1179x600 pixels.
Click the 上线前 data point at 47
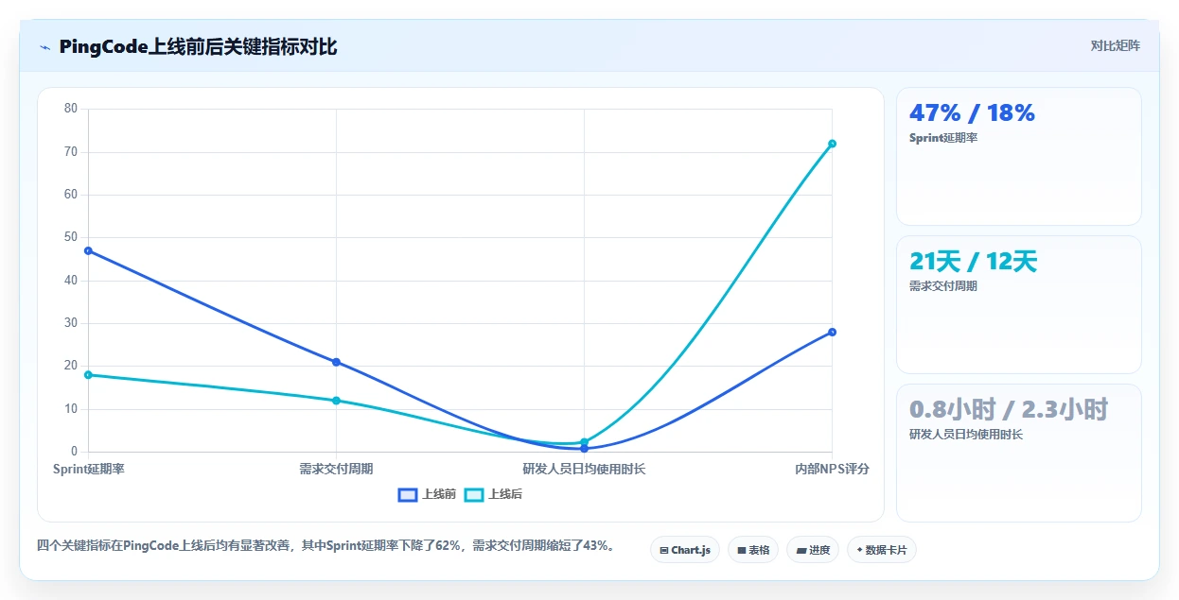(88, 250)
